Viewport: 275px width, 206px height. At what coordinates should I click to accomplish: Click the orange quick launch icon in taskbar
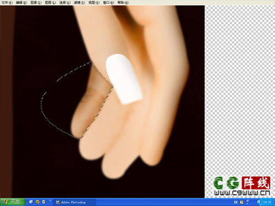tap(37, 202)
